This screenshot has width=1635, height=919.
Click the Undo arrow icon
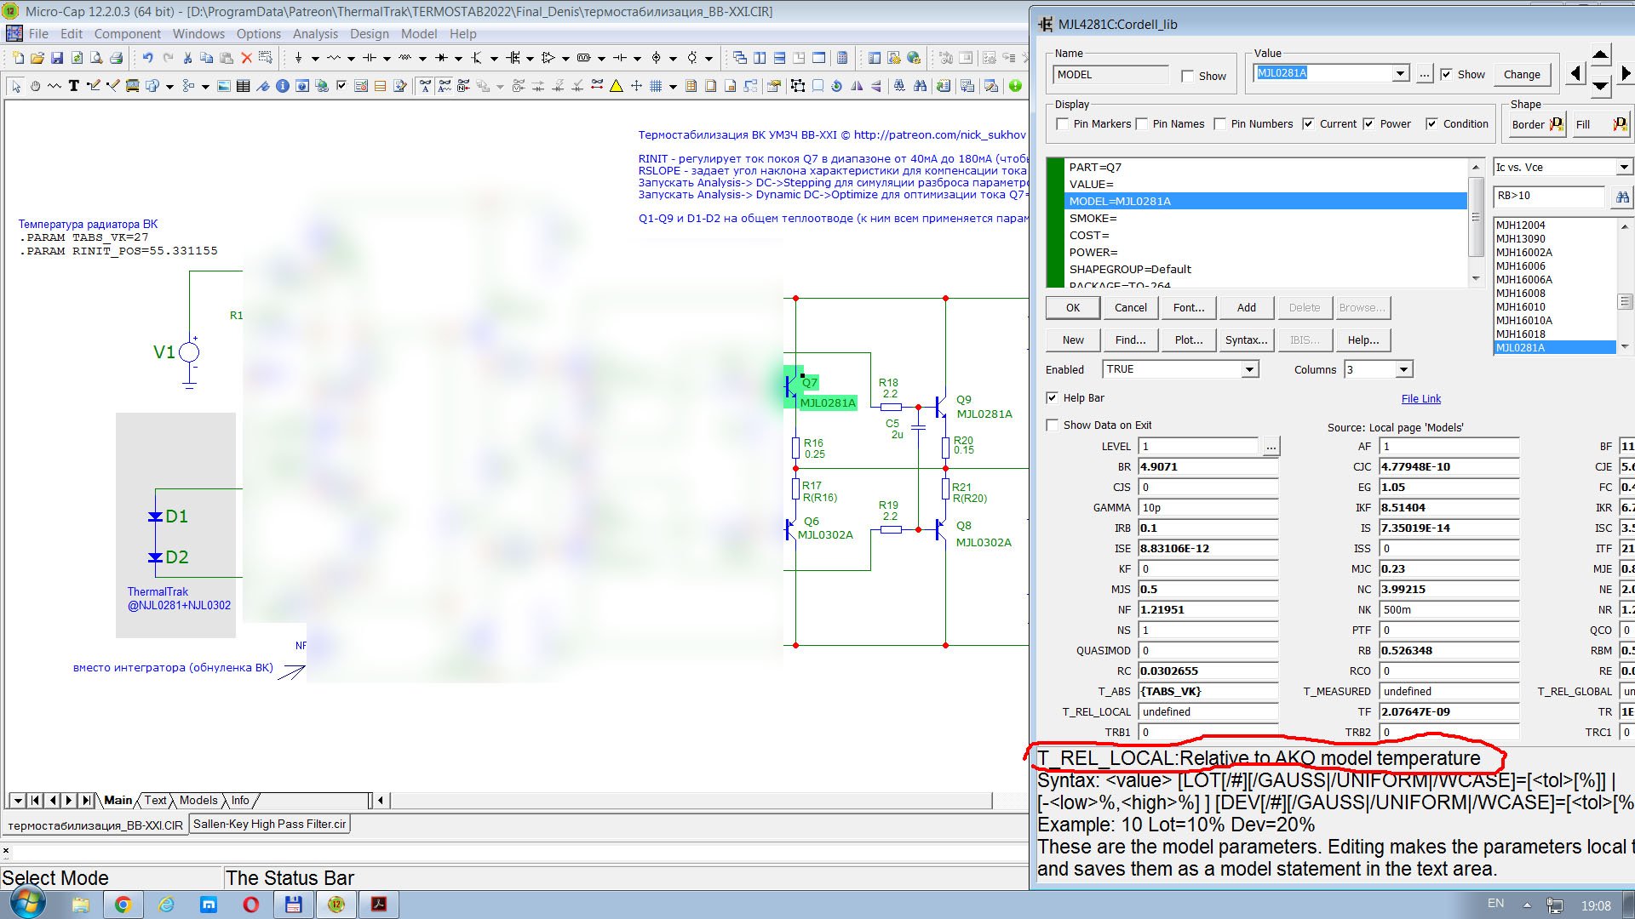[x=147, y=58]
